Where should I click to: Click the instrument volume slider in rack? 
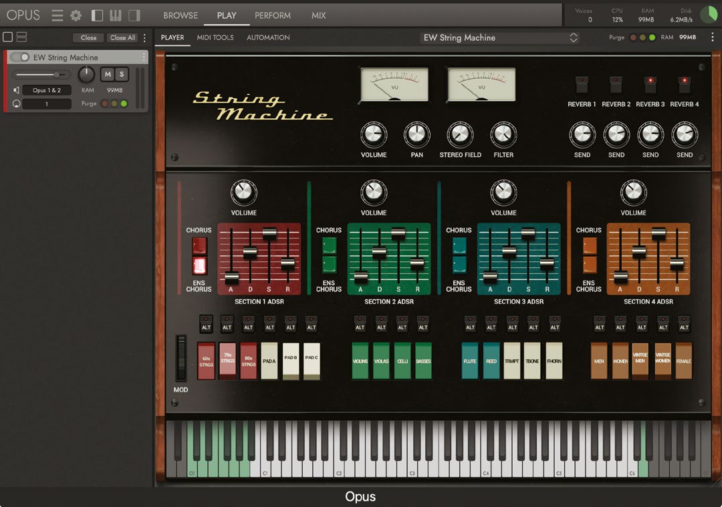pos(41,75)
